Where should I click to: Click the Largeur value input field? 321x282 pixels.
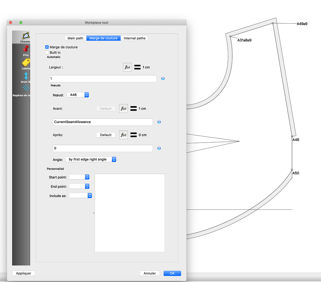pos(103,79)
